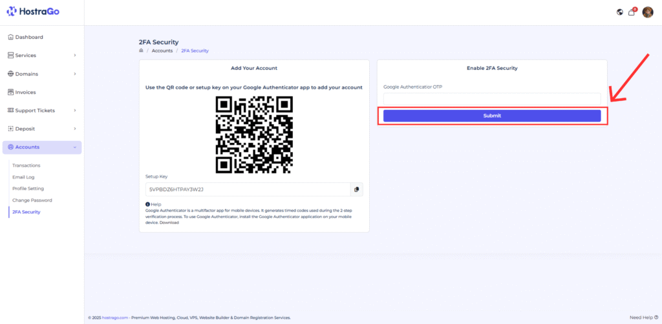This screenshot has width=662, height=324.
Task: Click the Download link in help text
Action: point(169,222)
